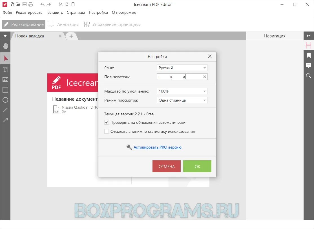Image resolution: width=314 pixels, height=229 pixels.
Task: Expand the left tool panel arrows
Action: click(x=5, y=36)
